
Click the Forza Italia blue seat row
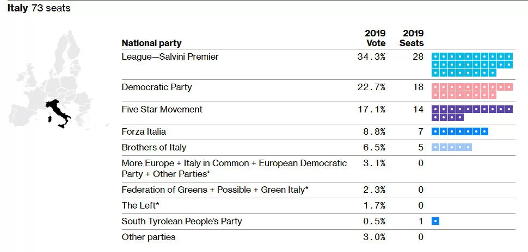(x=460, y=132)
